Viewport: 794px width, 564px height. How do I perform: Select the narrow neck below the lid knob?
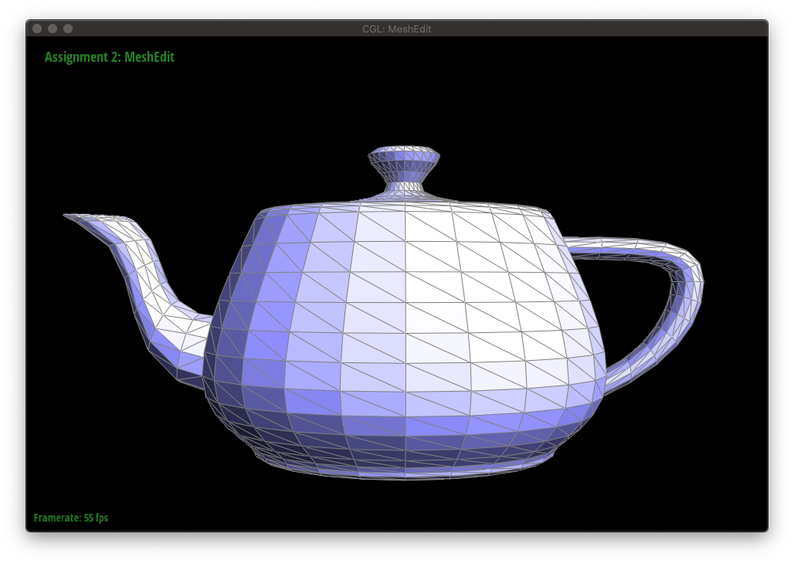pos(404,185)
